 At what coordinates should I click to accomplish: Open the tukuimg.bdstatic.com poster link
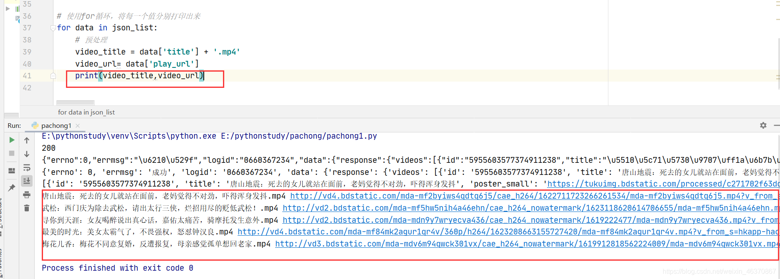(663, 184)
